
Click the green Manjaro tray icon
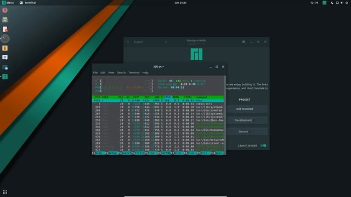coord(324,3)
